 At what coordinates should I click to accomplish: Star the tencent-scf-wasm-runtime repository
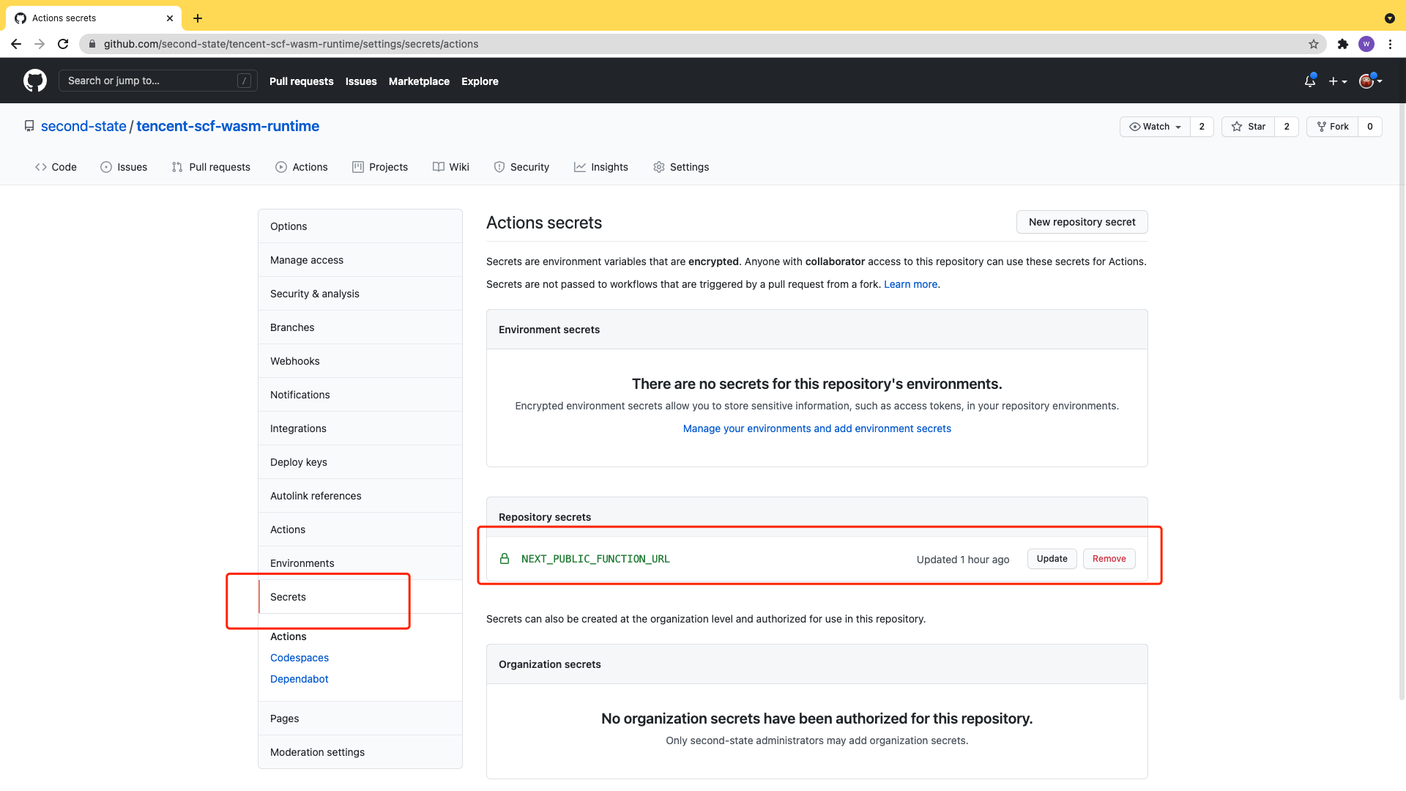click(1249, 127)
